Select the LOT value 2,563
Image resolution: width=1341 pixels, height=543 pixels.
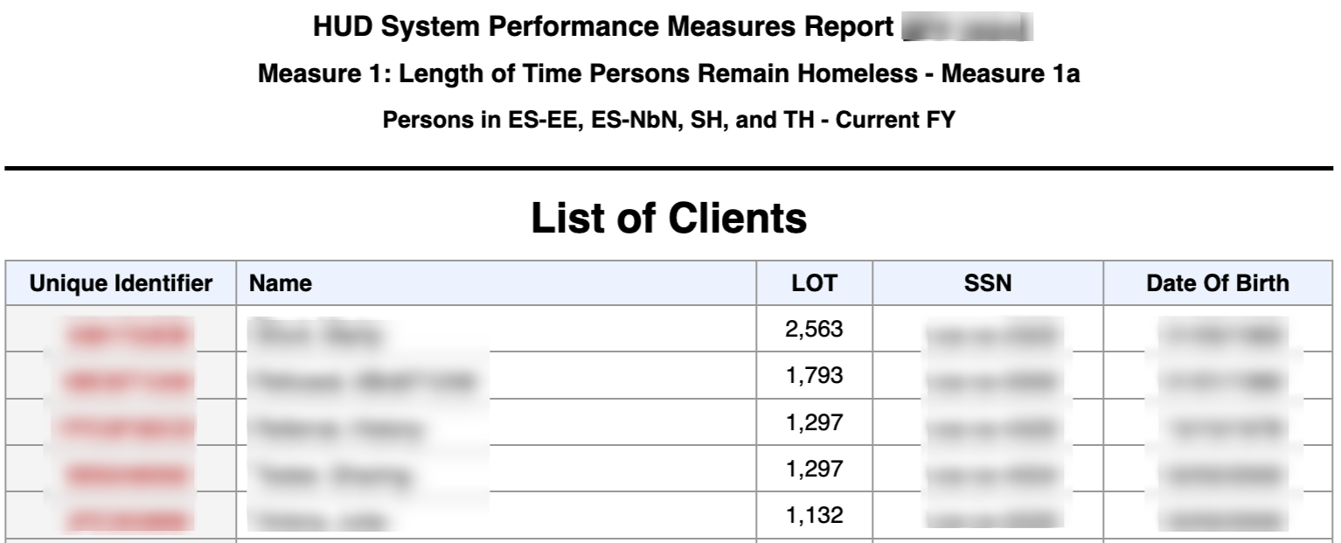point(814,329)
